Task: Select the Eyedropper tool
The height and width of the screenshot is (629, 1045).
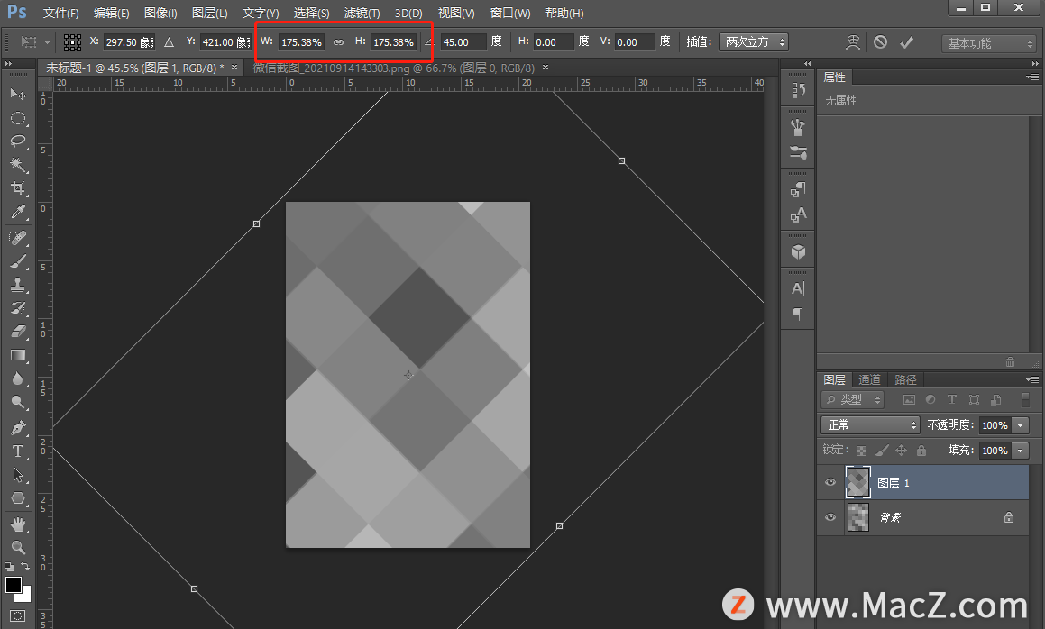Action: (x=18, y=212)
